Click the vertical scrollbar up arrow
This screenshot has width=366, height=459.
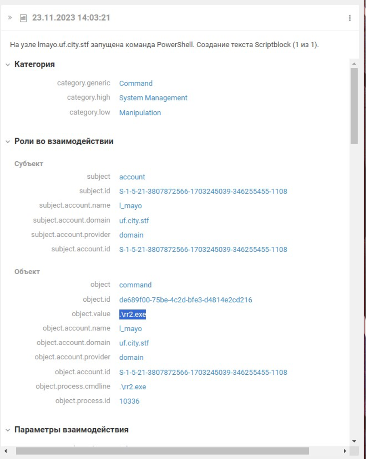[354, 64]
